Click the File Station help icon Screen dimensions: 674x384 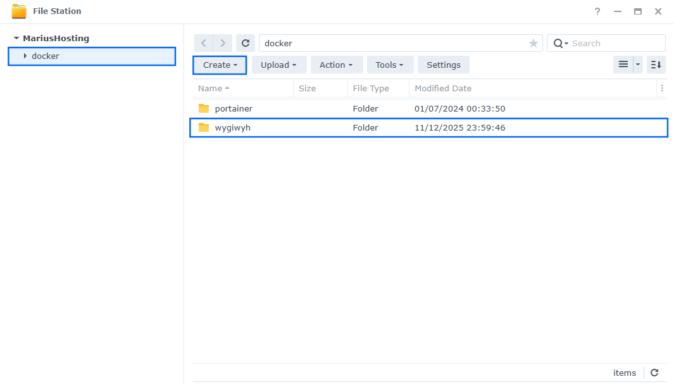pyautogui.click(x=597, y=11)
